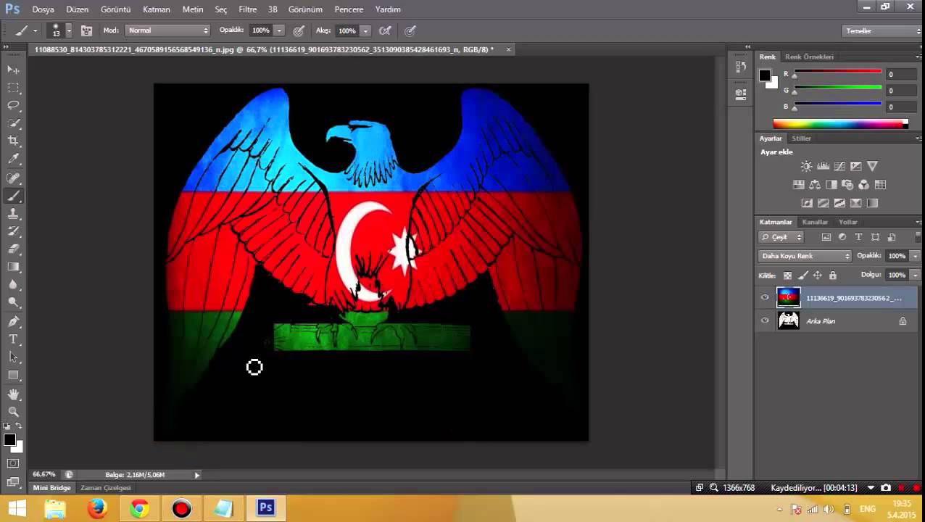Toggle lock position of layer
The height and width of the screenshot is (522, 925).
(x=818, y=275)
